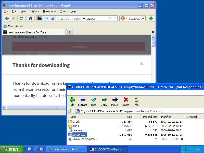Click the padlock site identity icon
The width and height of the screenshot is (204, 153).
53,18
